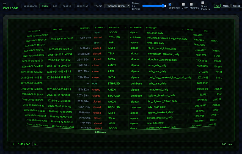Click exit price 726.81
Screen dimensions: 242x154
[216, 110]
